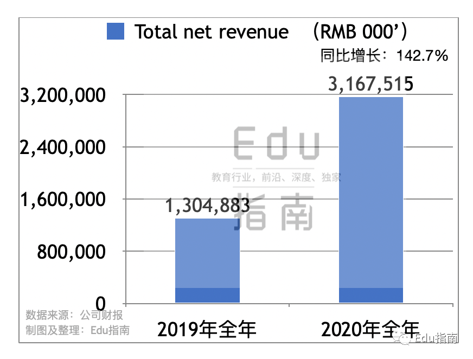Click the blue legend swatch for Total net revenue

point(116,31)
